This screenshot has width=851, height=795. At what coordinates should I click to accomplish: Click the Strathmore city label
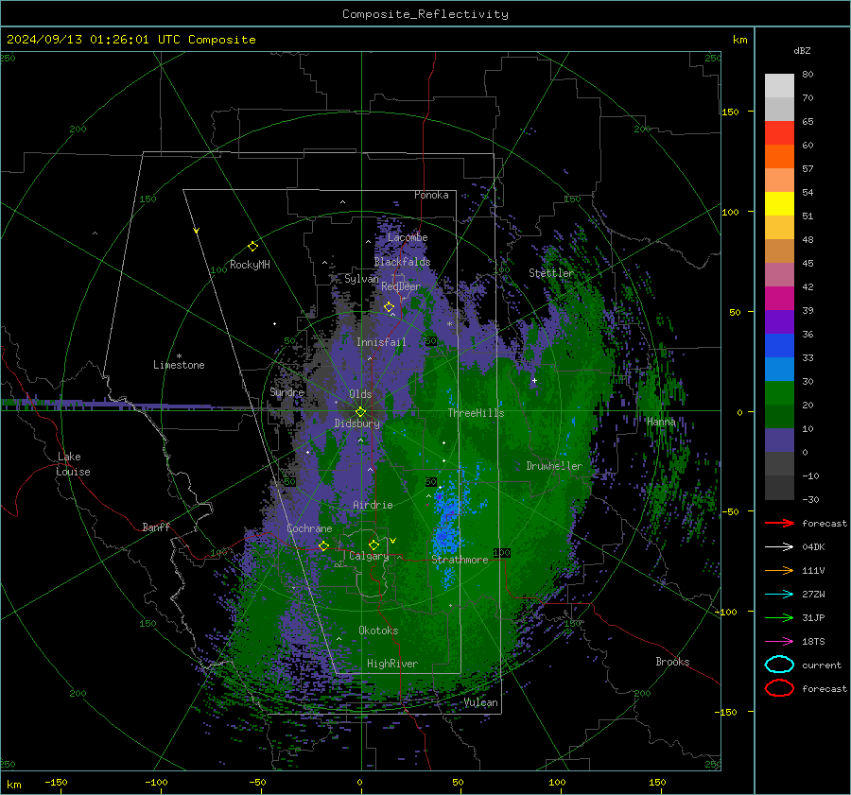point(460,560)
